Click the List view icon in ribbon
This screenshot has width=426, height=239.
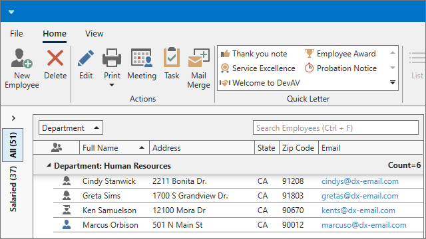[x=417, y=58]
